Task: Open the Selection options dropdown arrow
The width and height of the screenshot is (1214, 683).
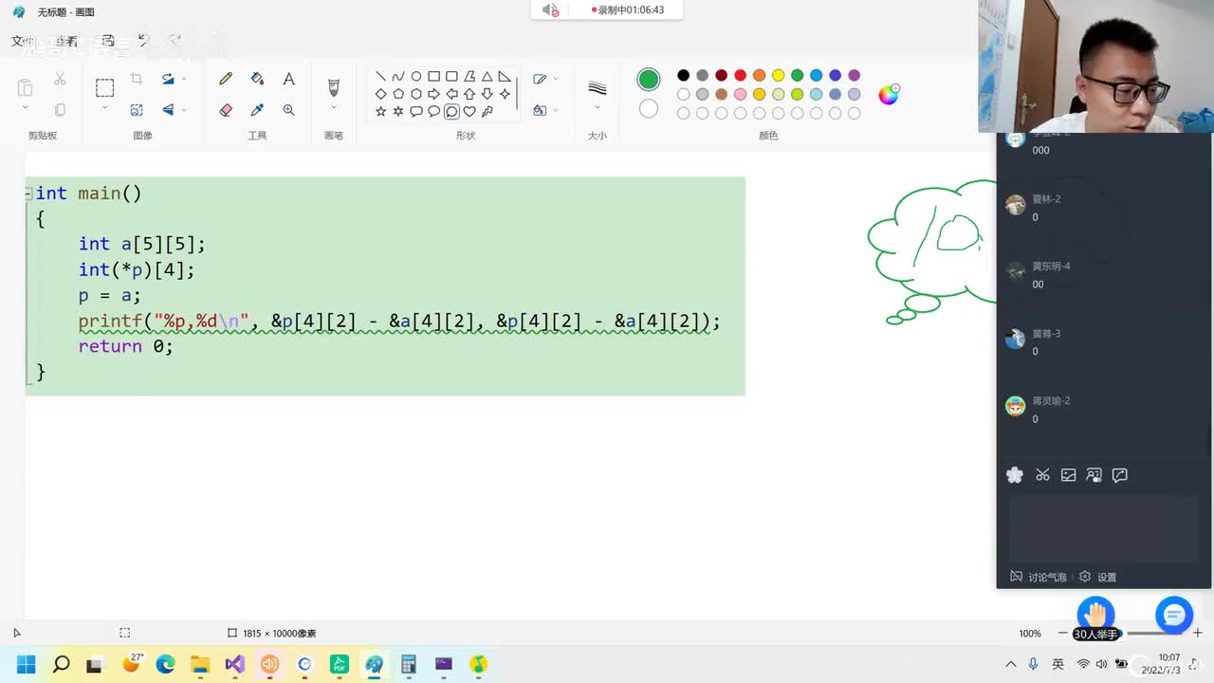Action: [x=104, y=108]
